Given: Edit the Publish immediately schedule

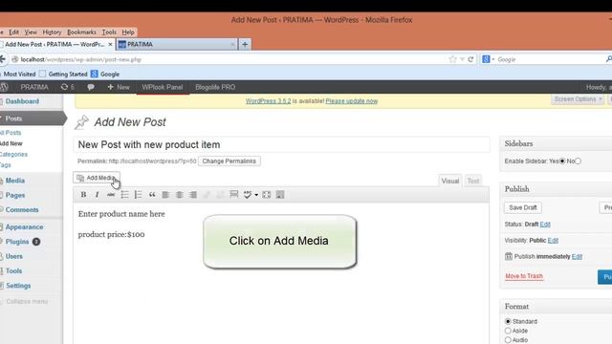Looking at the screenshot, I should tap(577, 257).
